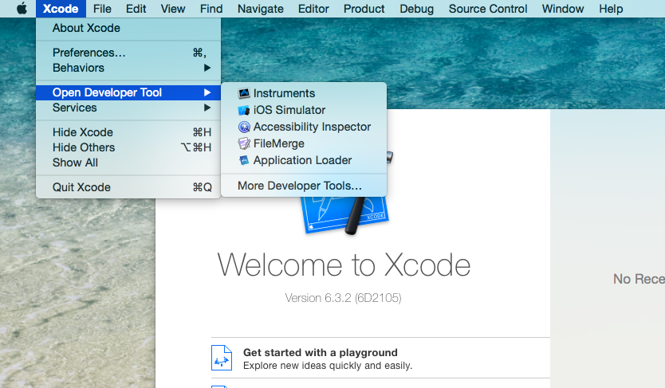This screenshot has height=388, width=665.
Task: Choose Quit Xcode
Action: (x=128, y=187)
